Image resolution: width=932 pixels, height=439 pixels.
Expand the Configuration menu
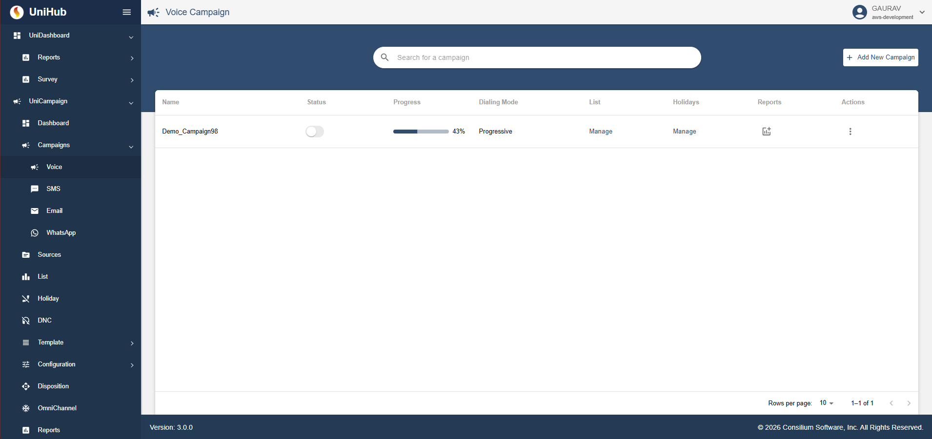point(57,364)
